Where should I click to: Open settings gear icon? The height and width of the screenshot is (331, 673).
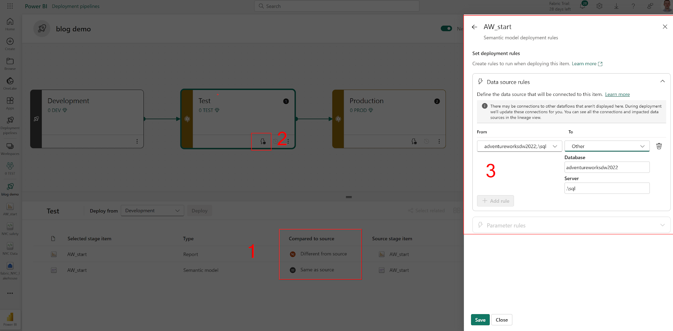coord(599,6)
